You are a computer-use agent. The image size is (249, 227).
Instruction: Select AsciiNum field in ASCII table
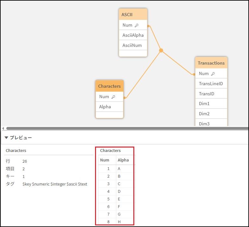(132, 45)
